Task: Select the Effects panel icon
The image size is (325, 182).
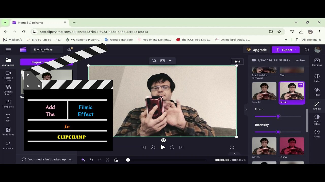Action: [x=317, y=106]
